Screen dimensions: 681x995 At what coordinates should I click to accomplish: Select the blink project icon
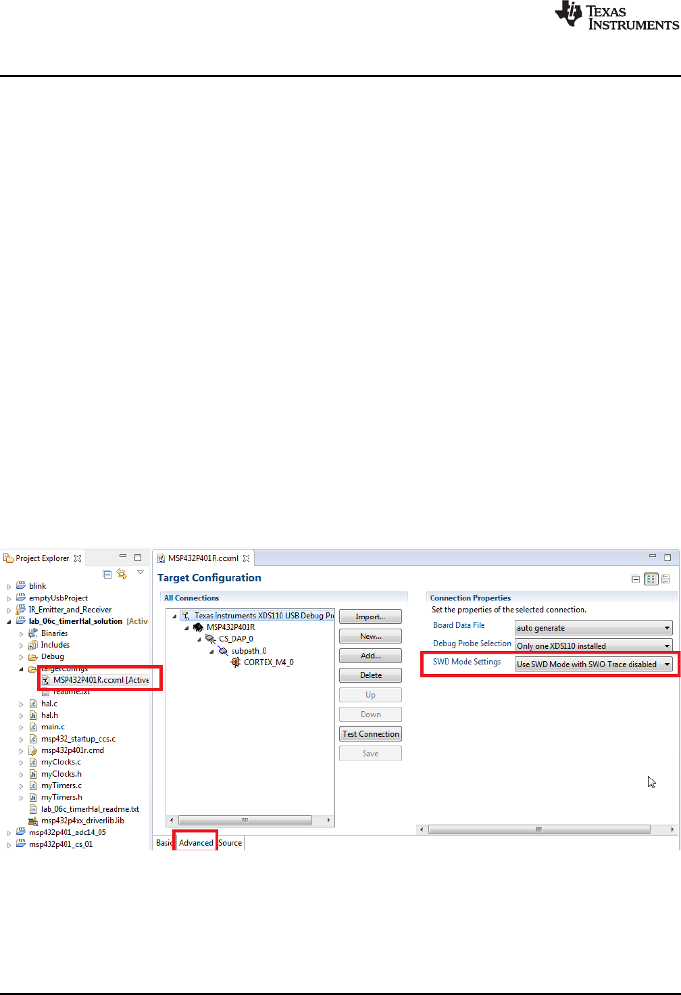(21, 585)
